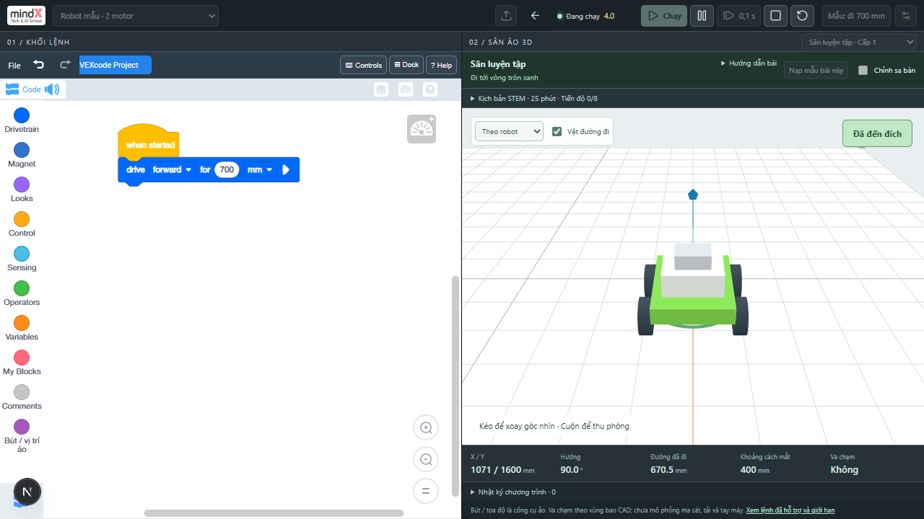
Task: Pause the simulation with the pause button
Action: click(x=702, y=16)
